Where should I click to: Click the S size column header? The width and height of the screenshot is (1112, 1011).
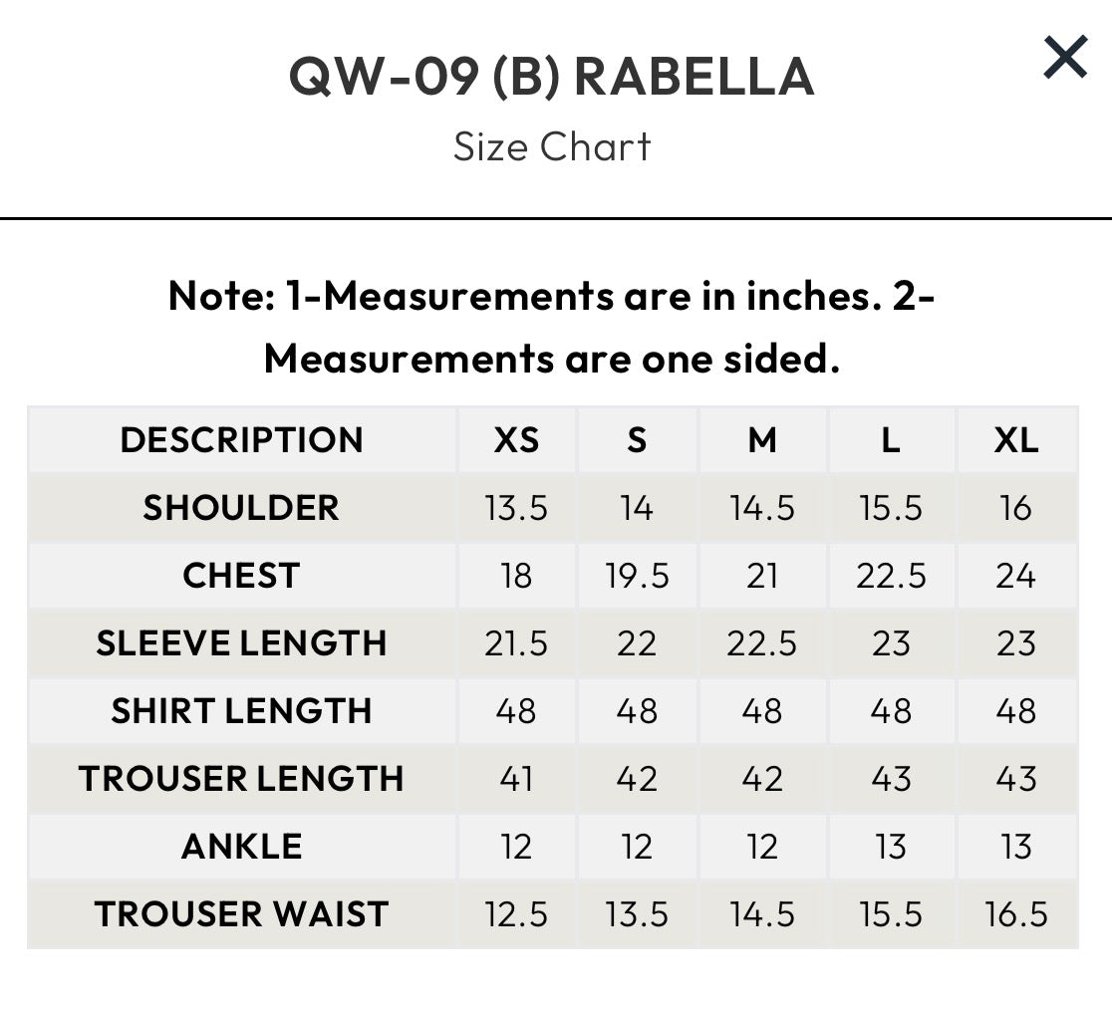pos(637,439)
